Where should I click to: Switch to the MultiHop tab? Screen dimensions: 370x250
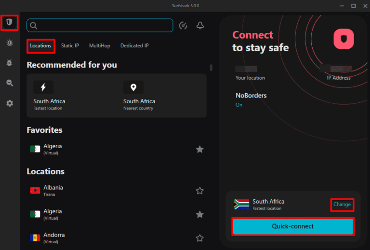coord(100,46)
